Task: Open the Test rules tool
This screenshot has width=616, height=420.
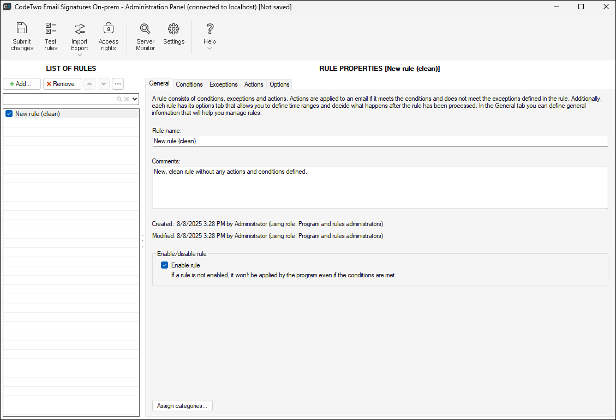Action: tap(51, 36)
